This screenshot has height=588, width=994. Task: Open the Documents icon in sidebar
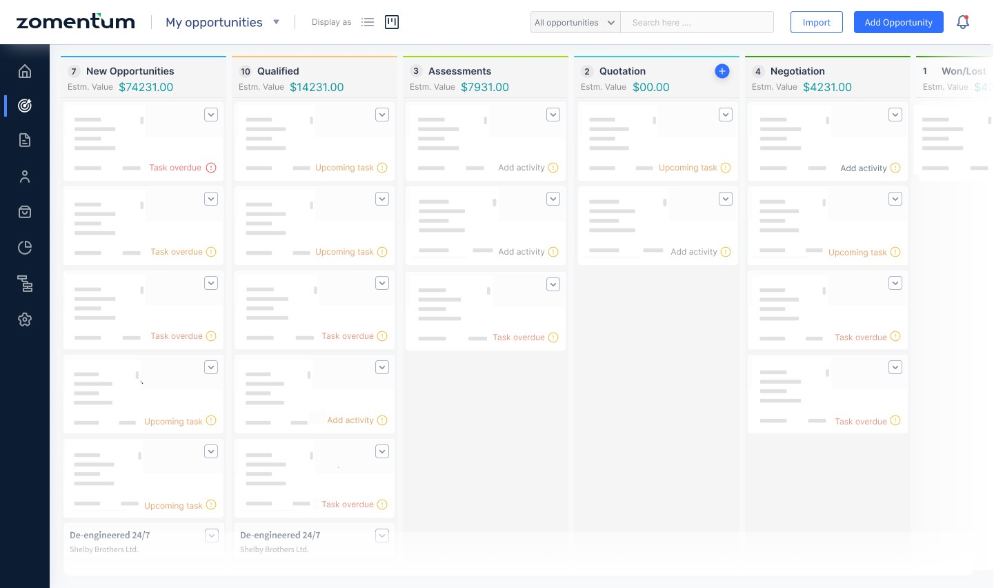click(25, 140)
